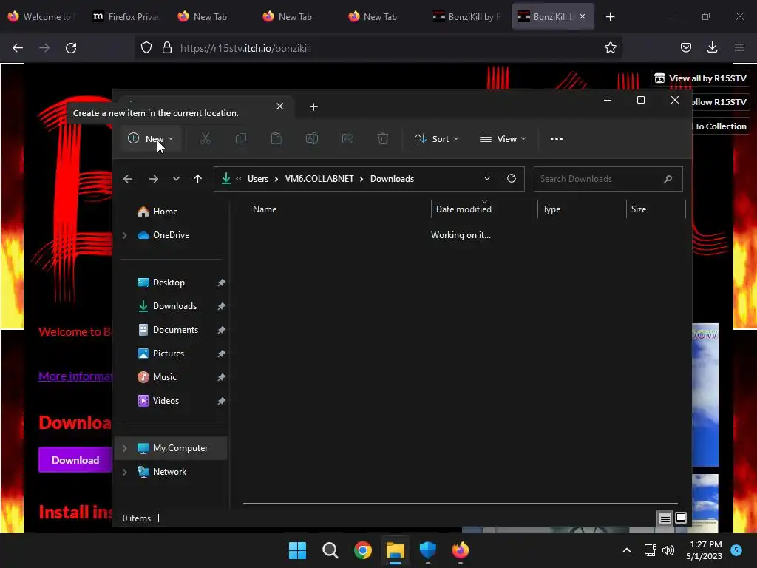
Task: Open the New item menu in Explorer
Action: pos(151,138)
